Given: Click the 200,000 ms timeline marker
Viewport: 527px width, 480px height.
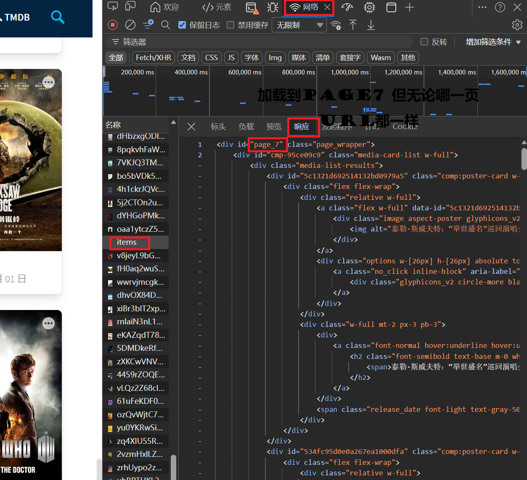Looking at the screenshot, I should 138,72.
